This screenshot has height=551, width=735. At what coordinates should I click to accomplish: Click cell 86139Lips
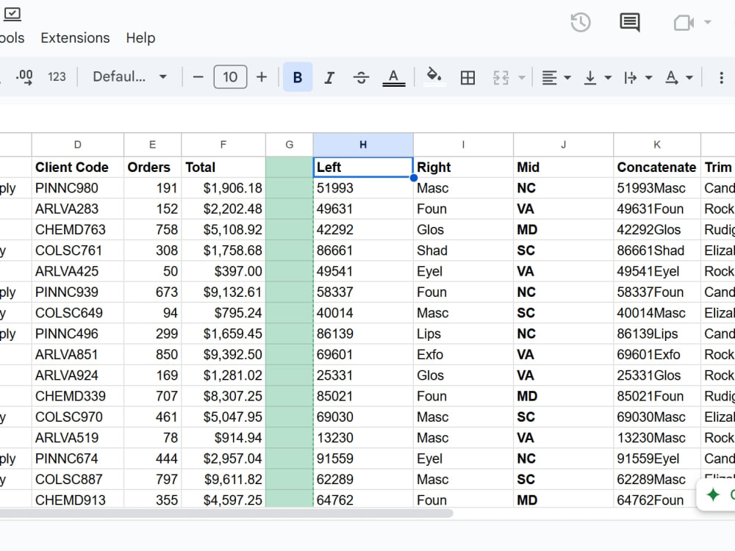(657, 334)
